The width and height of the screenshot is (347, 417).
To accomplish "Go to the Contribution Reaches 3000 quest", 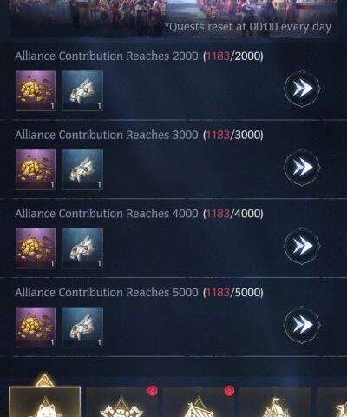I will [x=302, y=168].
